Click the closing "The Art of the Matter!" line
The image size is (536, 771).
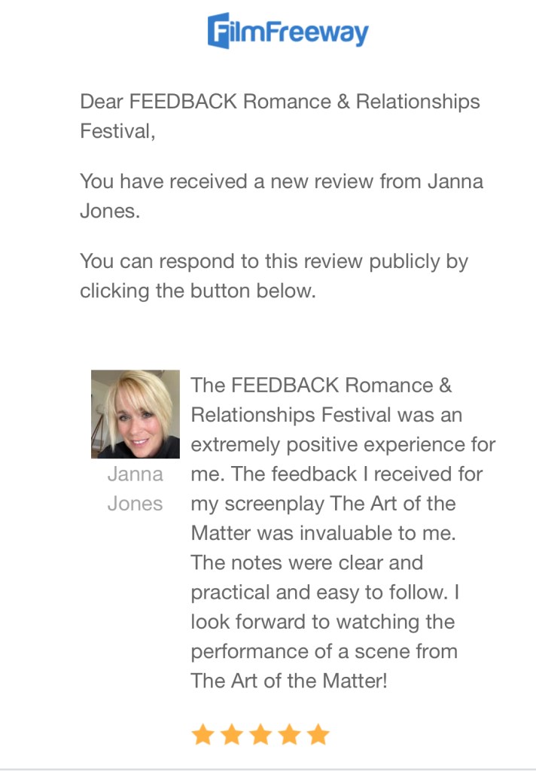click(289, 681)
